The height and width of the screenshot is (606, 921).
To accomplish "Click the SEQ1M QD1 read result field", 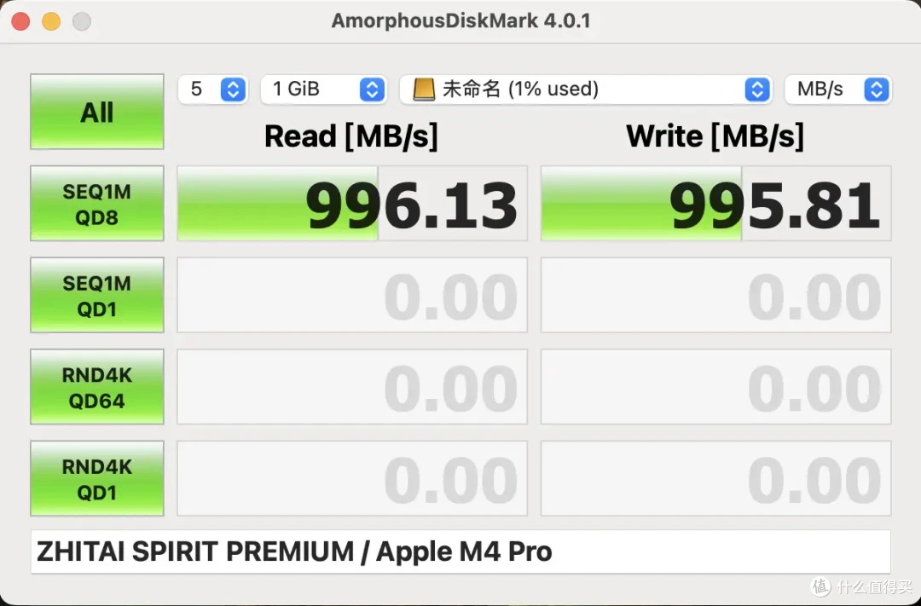I will [352, 295].
